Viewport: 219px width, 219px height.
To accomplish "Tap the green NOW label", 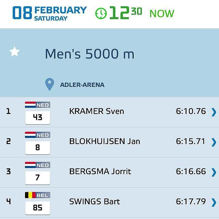I will coord(162,14).
